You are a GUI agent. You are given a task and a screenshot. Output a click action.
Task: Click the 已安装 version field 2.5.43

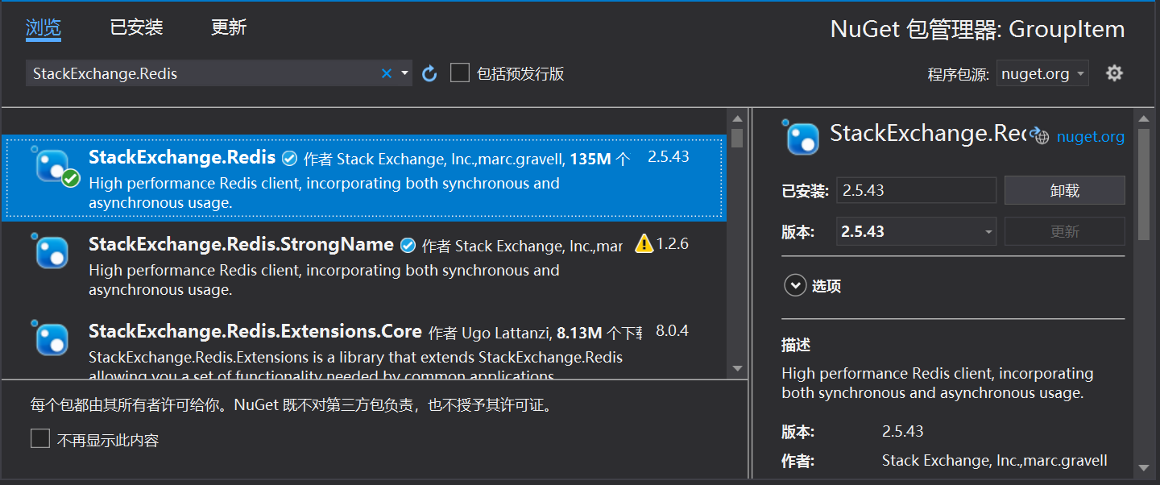coord(916,191)
